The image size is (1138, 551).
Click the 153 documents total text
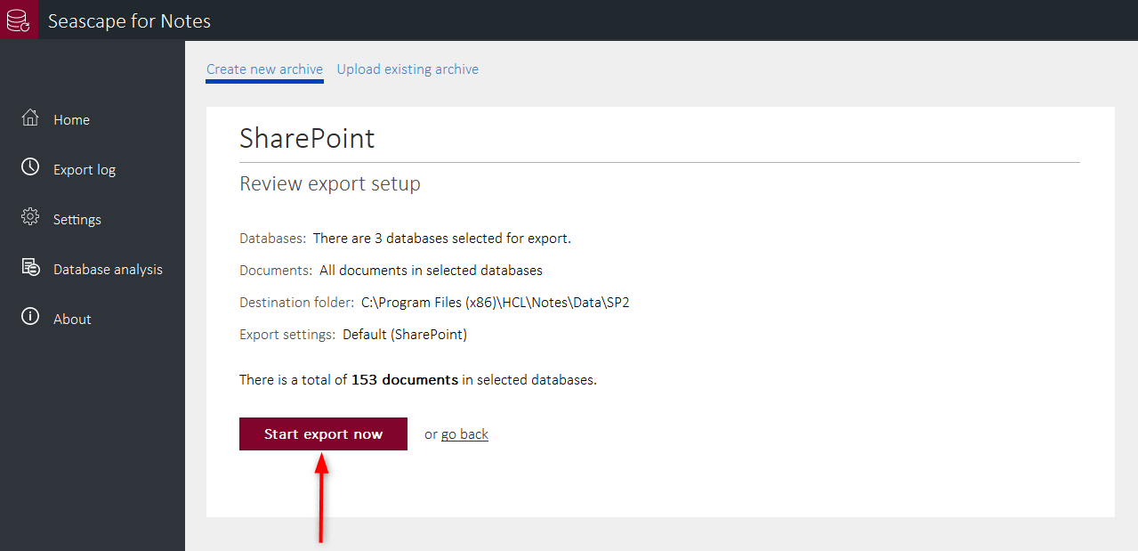[405, 380]
